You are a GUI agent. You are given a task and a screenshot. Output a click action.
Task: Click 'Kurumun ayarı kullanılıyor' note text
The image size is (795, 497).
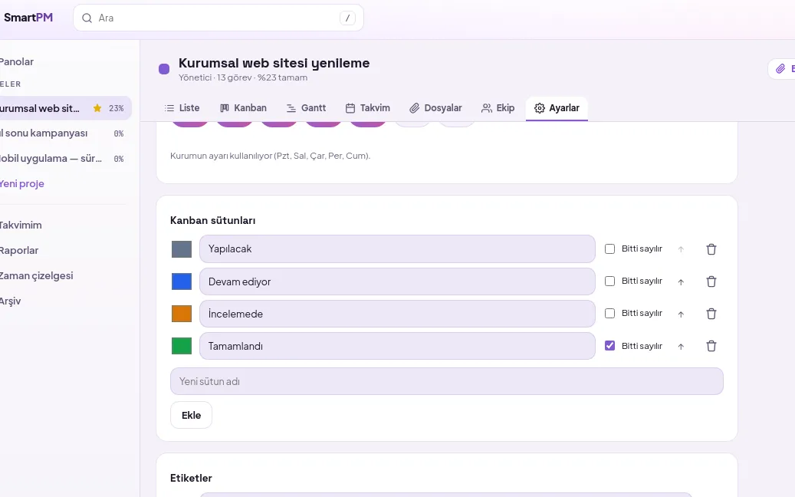coord(271,156)
